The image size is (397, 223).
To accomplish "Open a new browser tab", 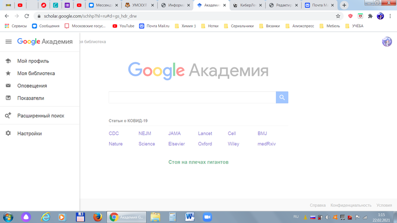I will coord(344,5).
